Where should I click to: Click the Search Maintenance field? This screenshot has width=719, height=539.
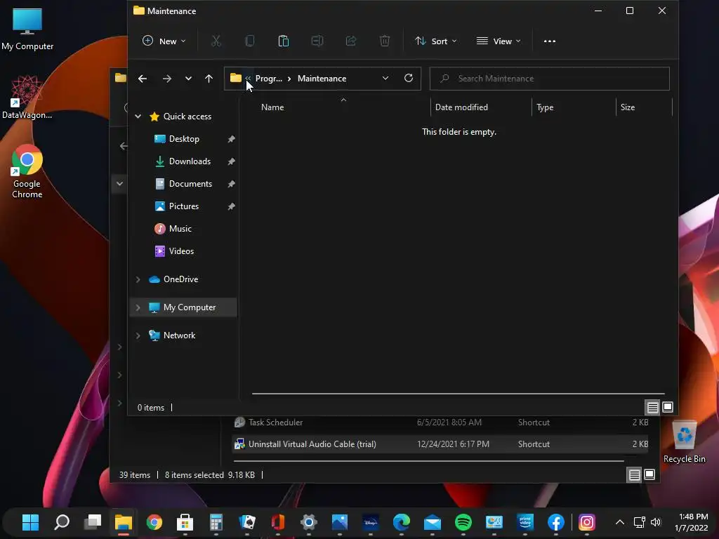point(549,79)
